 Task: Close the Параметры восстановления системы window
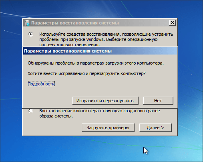[173, 23]
